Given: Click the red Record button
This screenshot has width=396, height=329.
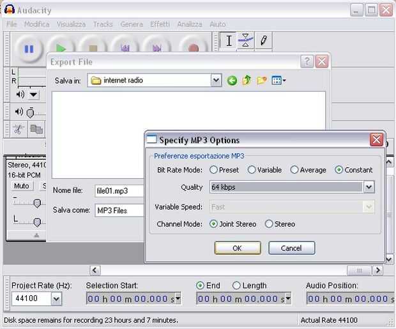Looking at the screenshot, I should (194, 45).
